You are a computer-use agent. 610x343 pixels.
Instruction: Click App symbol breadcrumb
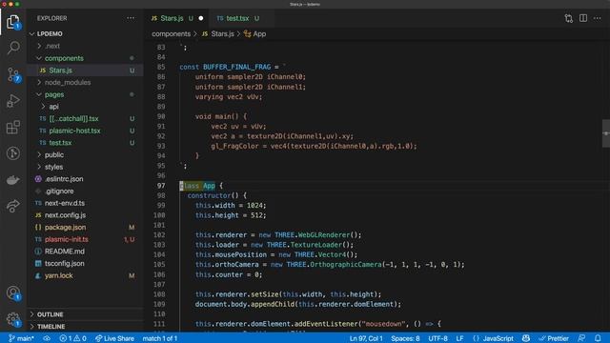tap(254, 34)
